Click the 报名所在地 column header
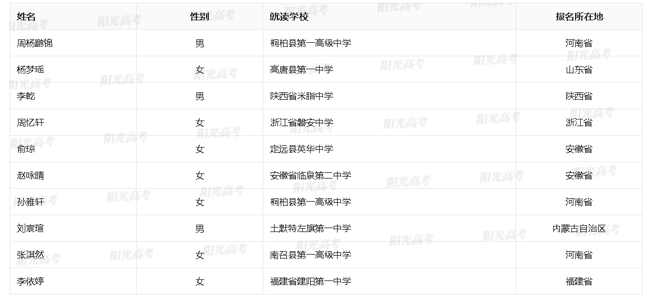The height and width of the screenshot is (303, 655). tap(579, 17)
